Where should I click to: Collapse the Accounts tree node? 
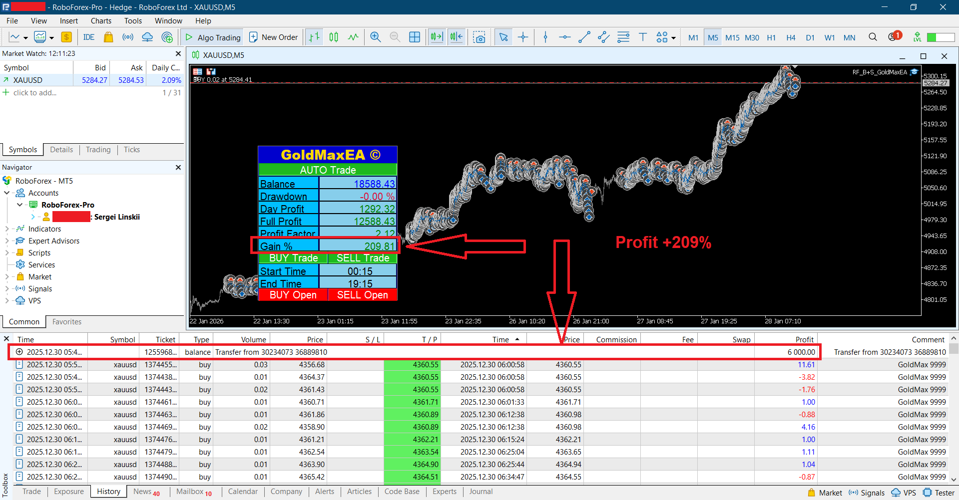coord(7,193)
